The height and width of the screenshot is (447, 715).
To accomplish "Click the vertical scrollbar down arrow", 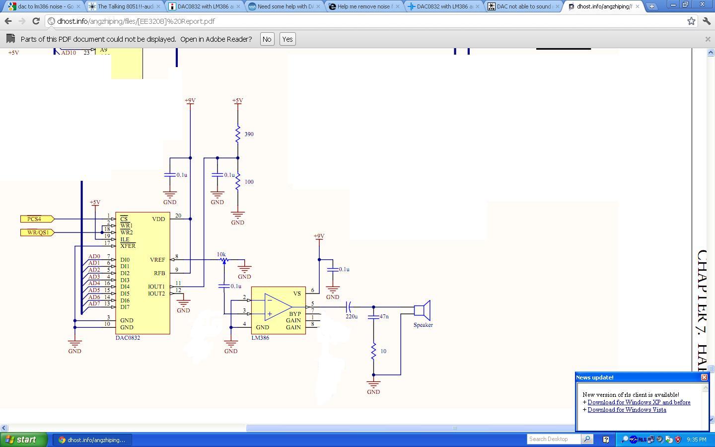I will (x=711, y=420).
